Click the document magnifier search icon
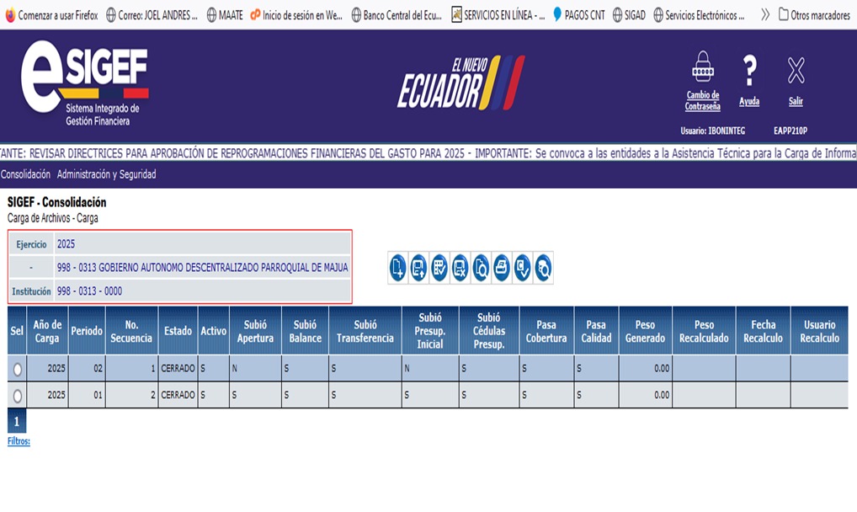Screen dimensions: 857x512 (481, 268)
